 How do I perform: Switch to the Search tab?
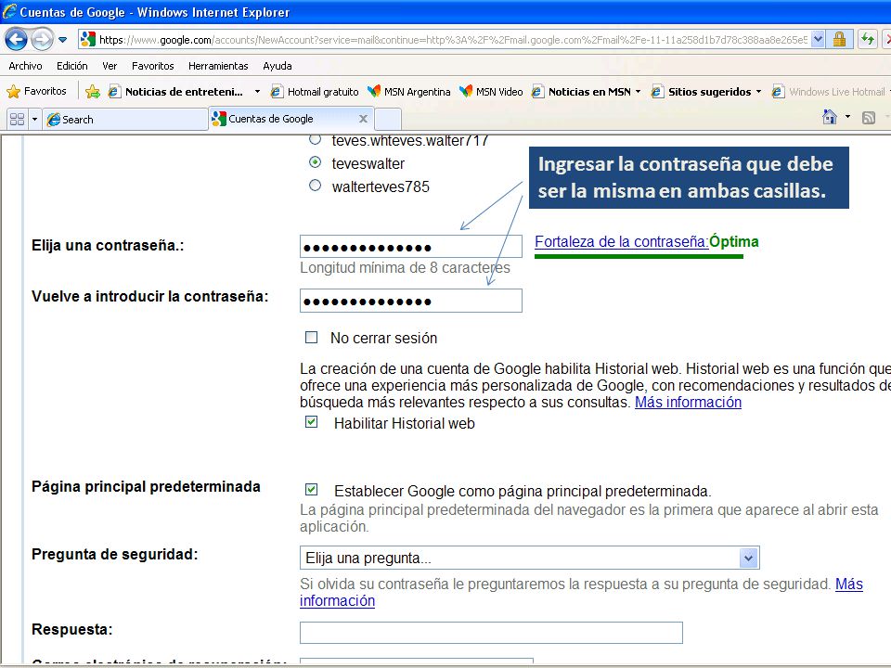point(125,120)
